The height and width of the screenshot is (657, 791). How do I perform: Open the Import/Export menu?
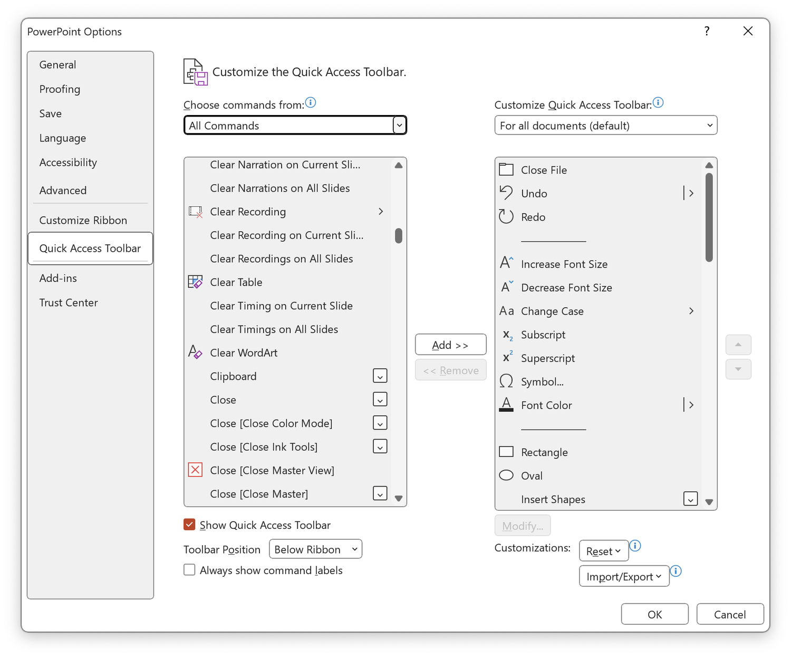(623, 576)
